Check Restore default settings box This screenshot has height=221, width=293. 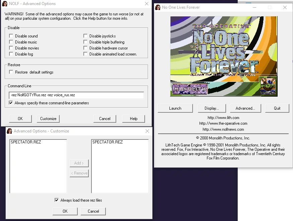click(11, 72)
